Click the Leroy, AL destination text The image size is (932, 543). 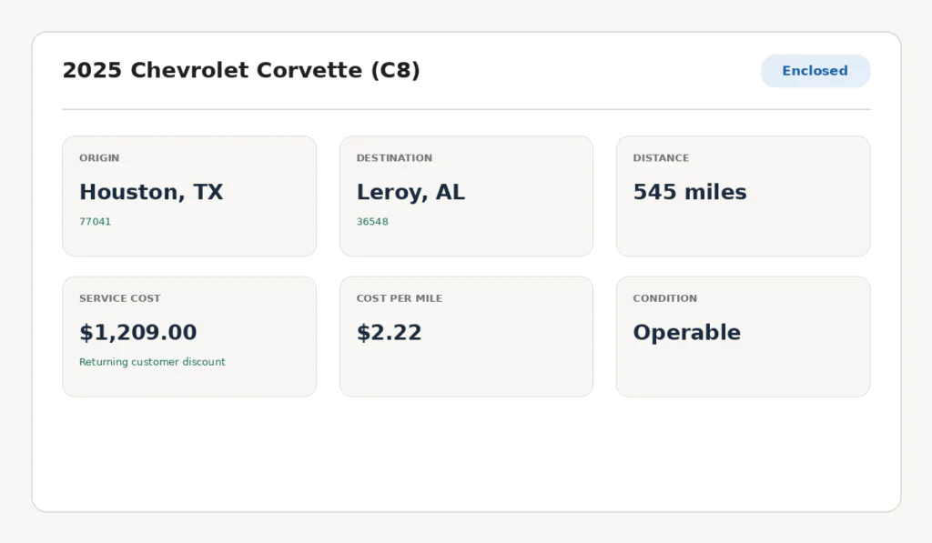click(410, 192)
